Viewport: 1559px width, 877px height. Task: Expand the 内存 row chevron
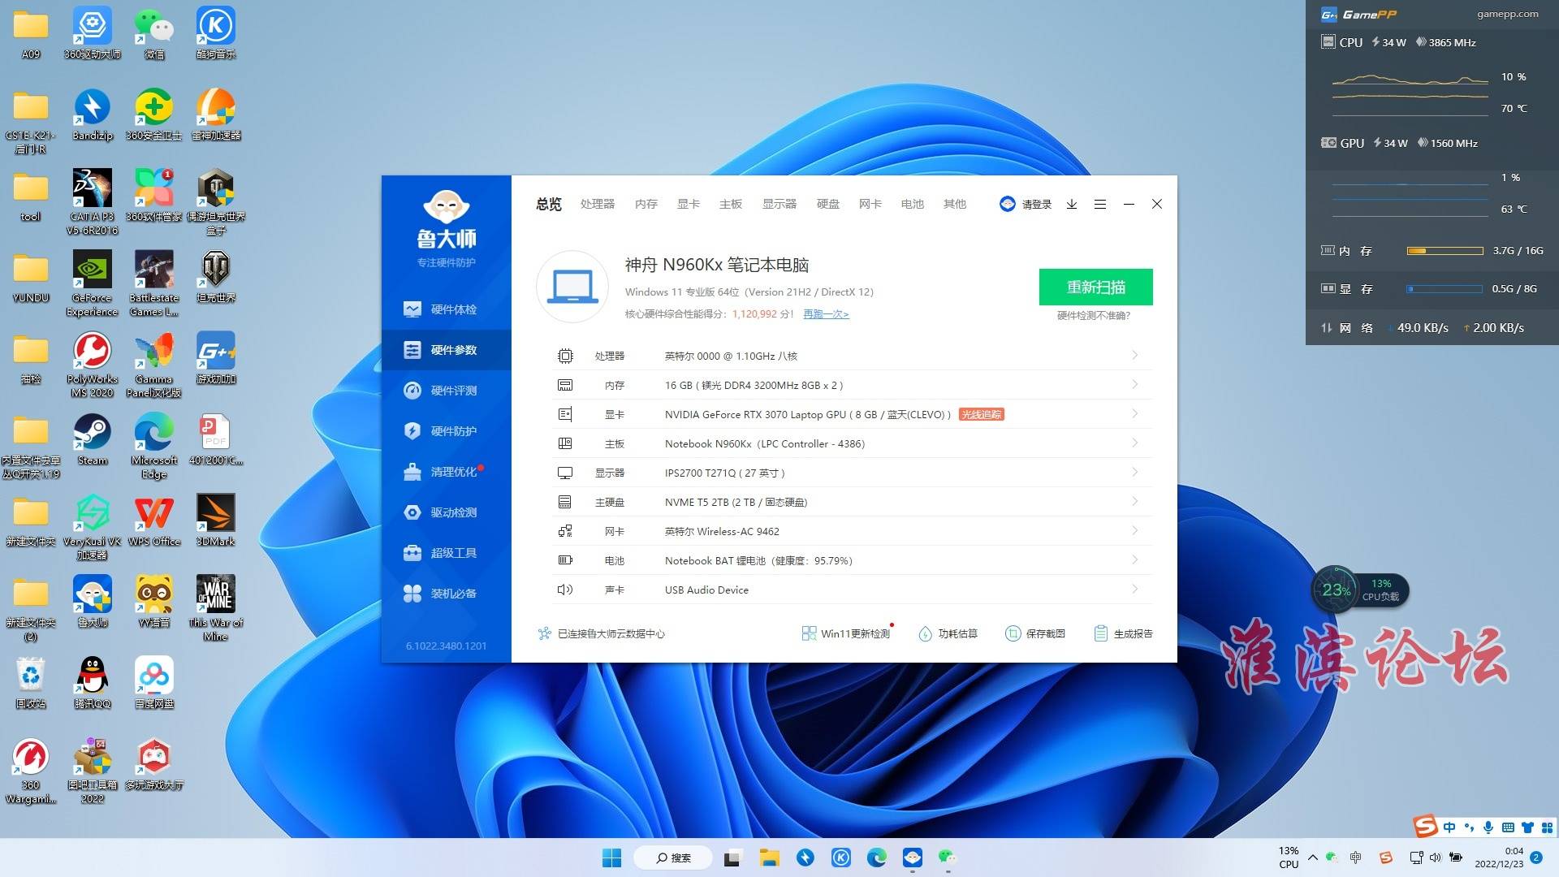point(1135,384)
